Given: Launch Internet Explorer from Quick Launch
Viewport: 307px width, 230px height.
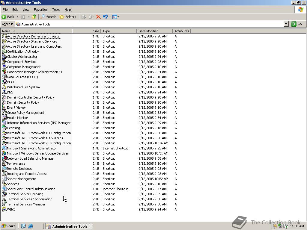Looking at the screenshot, I should 31,226.
